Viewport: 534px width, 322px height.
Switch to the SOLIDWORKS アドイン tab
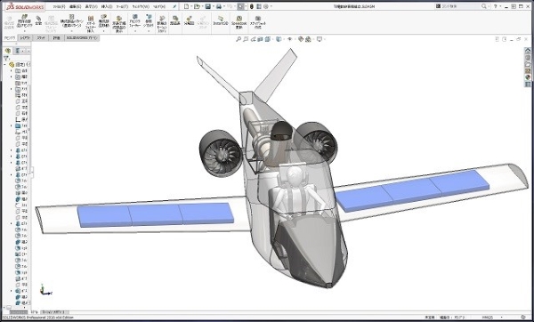pyautogui.click(x=82, y=38)
